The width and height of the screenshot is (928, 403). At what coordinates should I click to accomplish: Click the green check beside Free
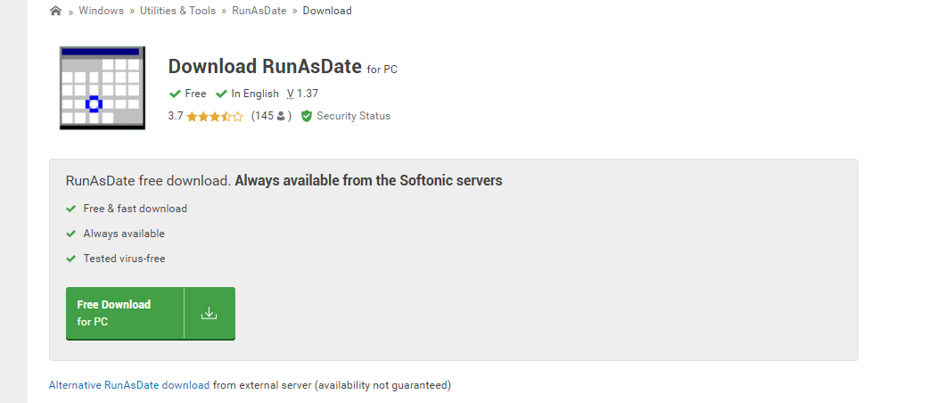pyautogui.click(x=175, y=94)
